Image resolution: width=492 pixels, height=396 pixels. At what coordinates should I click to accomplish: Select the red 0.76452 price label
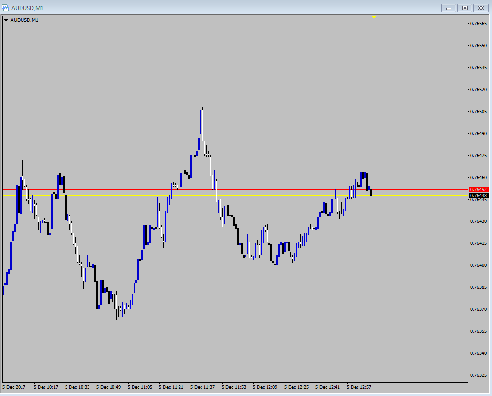(478, 189)
